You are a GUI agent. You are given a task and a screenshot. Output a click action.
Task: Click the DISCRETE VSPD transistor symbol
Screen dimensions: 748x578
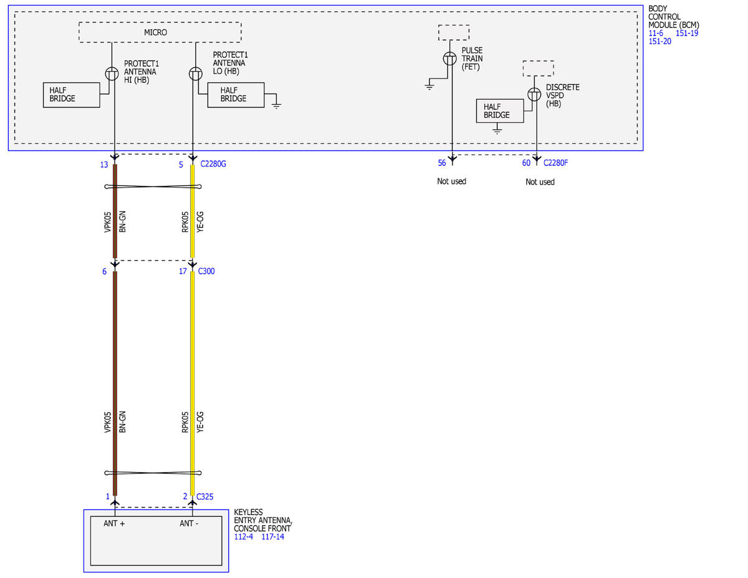coord(534,95)
